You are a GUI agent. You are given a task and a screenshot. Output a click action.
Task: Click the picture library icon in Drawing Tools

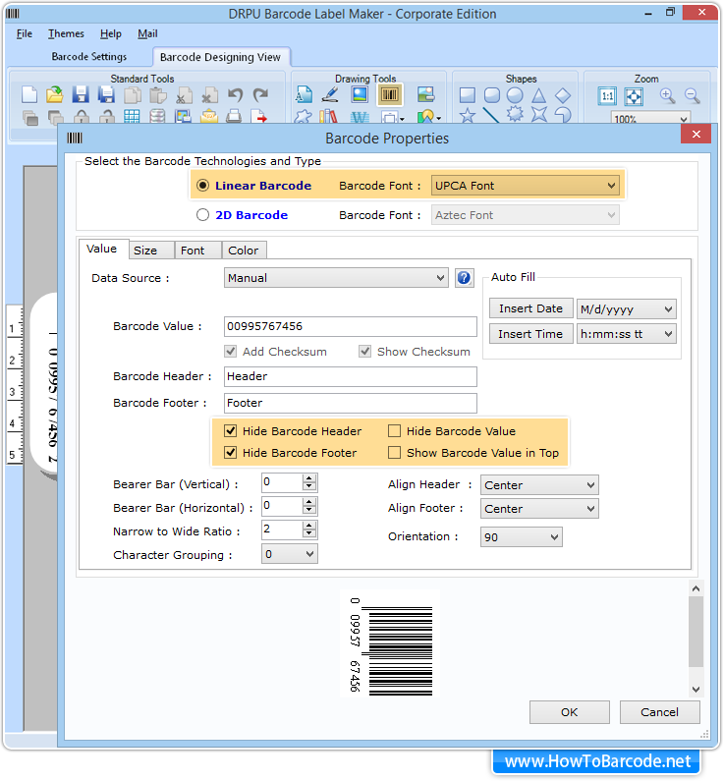point(425,94)
